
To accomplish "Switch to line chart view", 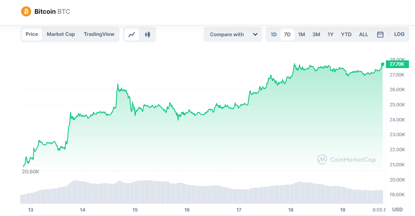I will point(132,34).
